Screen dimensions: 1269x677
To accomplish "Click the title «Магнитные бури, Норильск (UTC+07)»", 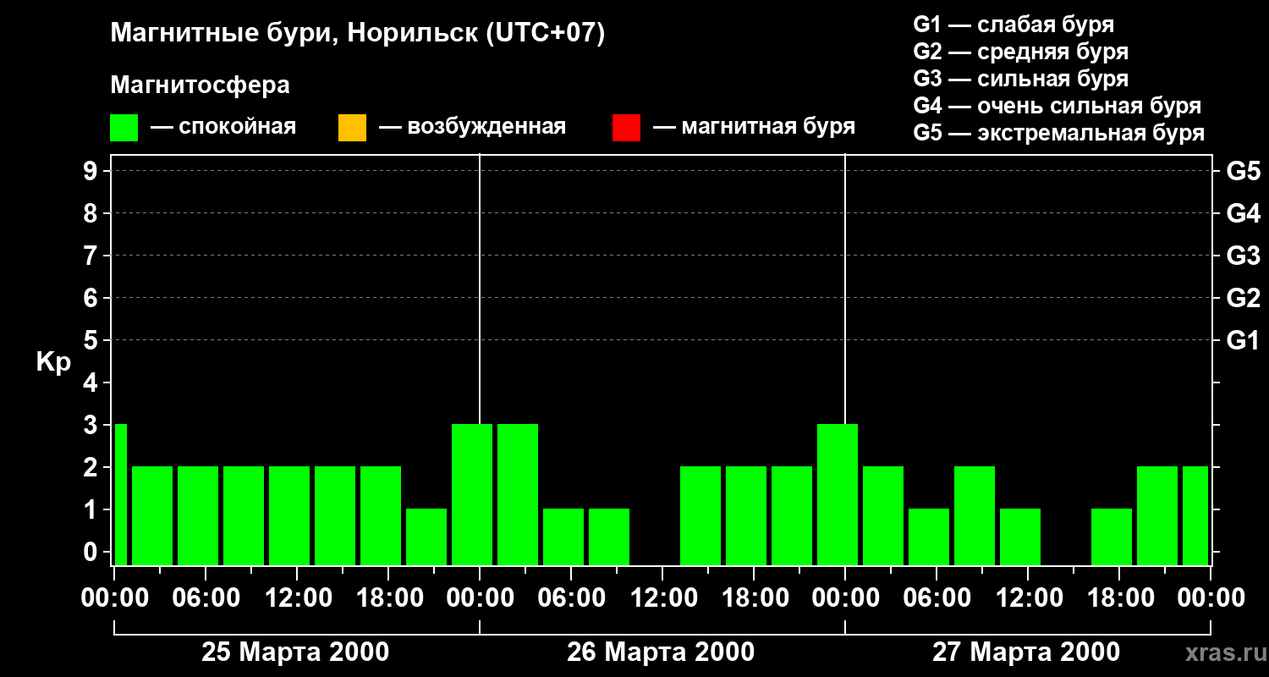I will click(358, 34).
